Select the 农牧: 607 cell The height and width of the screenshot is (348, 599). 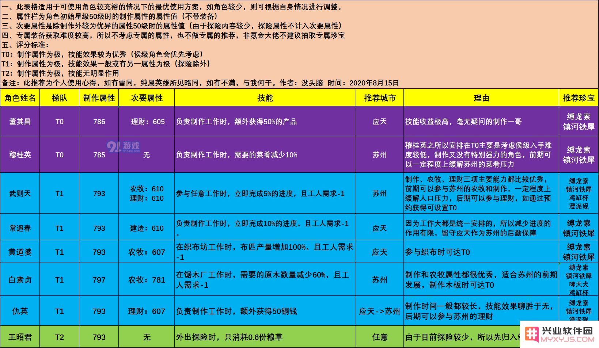(x=147, y=252)
